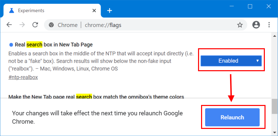Click the page scrollbar thumb
Screen dimensions: 278x136
click(x=274, y=106)
